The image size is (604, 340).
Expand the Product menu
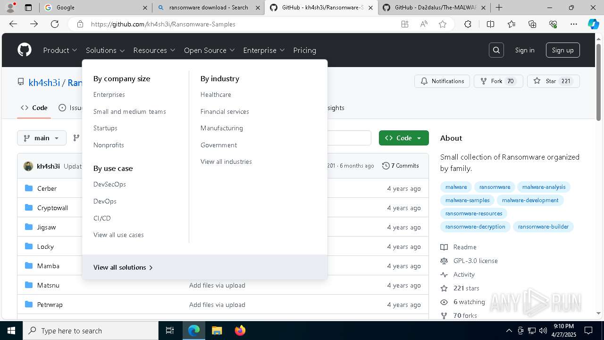pyautogui.click(x=60, y=50)
